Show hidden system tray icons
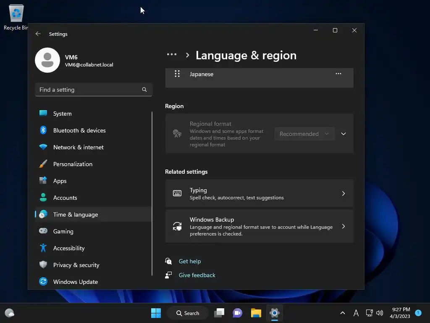Image resolution: width=430 pixels, height=323 pixels. pyautogui.click(x=343, y=313)
